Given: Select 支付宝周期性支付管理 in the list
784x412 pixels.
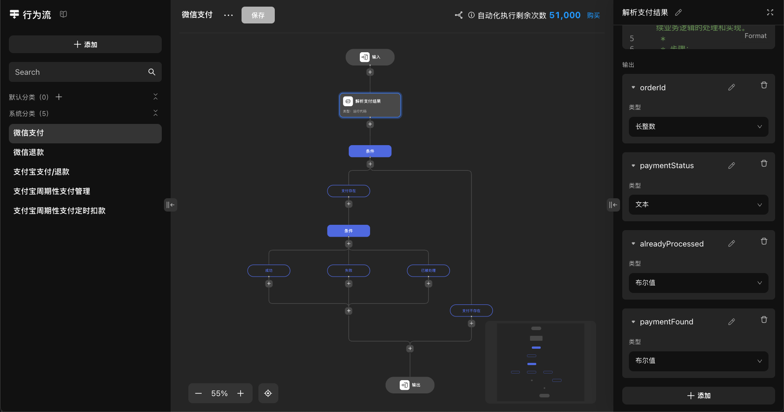Looking at the screenshot, I should (52, 191).
